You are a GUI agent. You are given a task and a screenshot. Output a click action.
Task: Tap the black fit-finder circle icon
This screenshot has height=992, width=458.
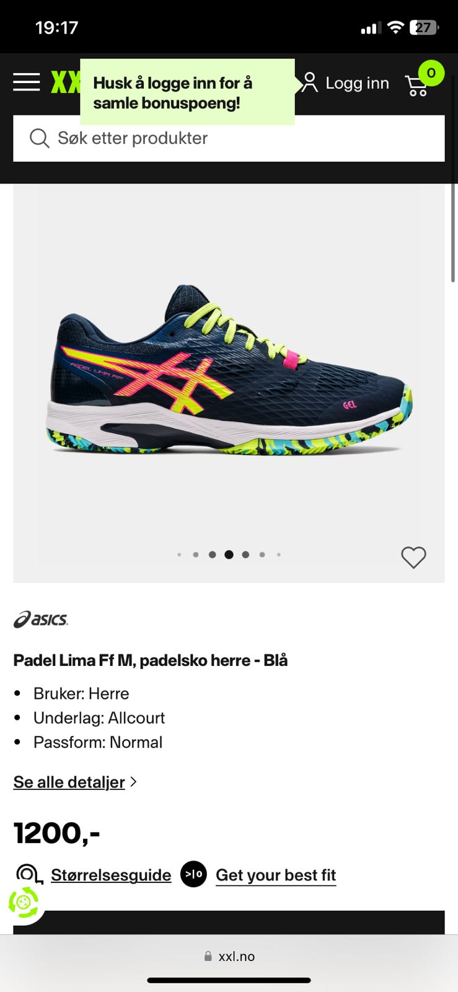193,874
